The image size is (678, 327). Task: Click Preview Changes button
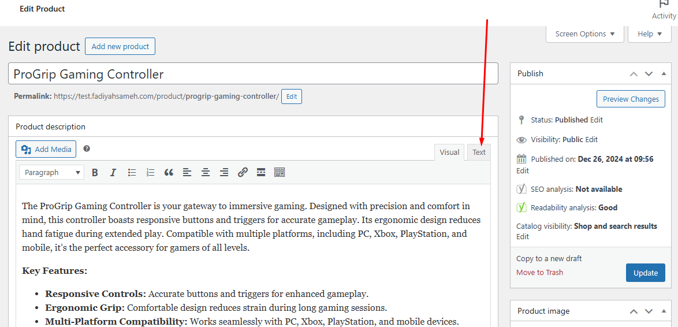tap(631, 99)
